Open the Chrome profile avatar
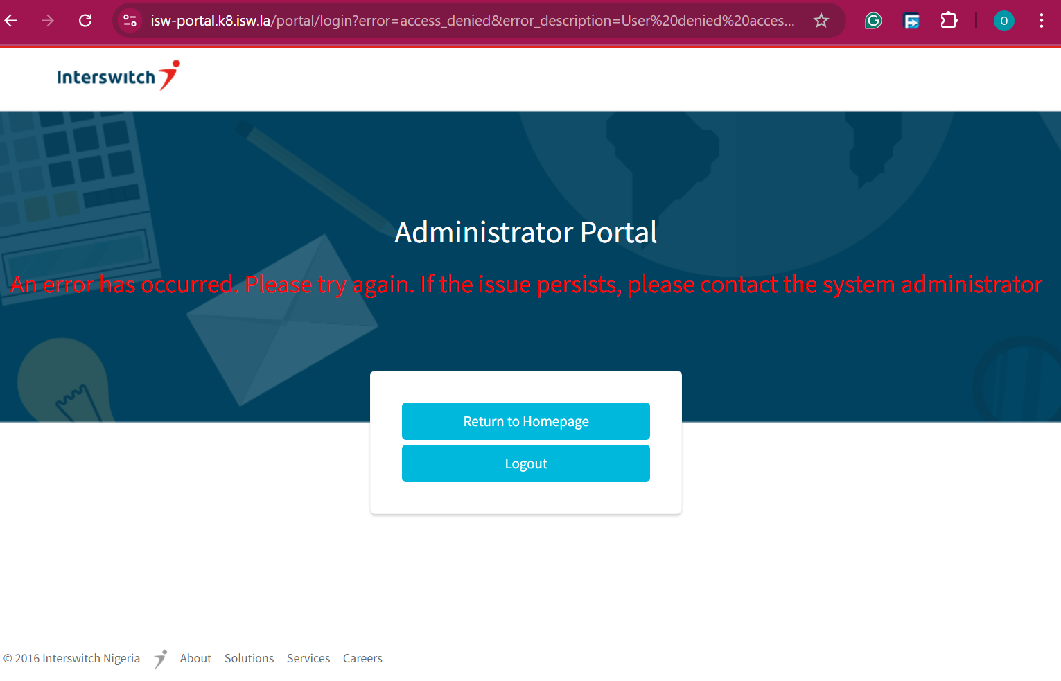This screenshot has width=1061, height=681. click(x=1003, y=21)
